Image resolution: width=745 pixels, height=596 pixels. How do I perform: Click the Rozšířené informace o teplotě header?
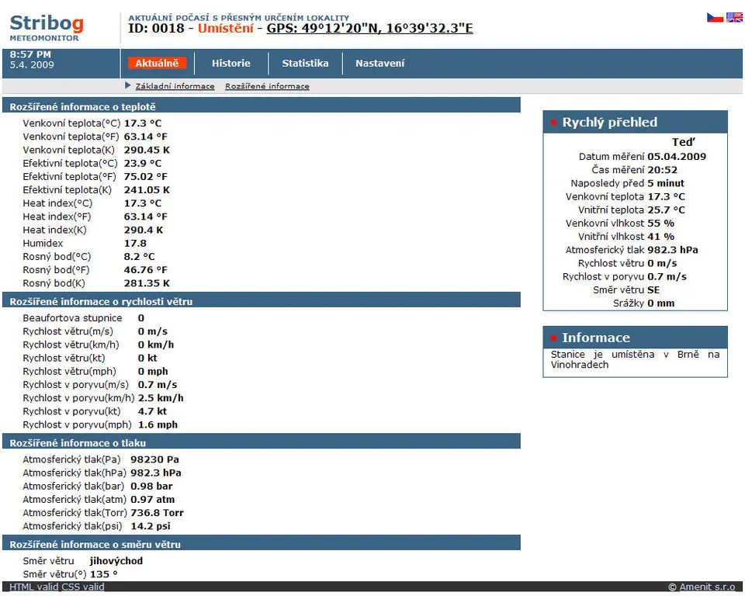click(82, 106)
